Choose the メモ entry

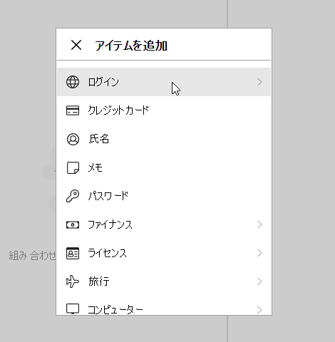[x=164, y=167]
